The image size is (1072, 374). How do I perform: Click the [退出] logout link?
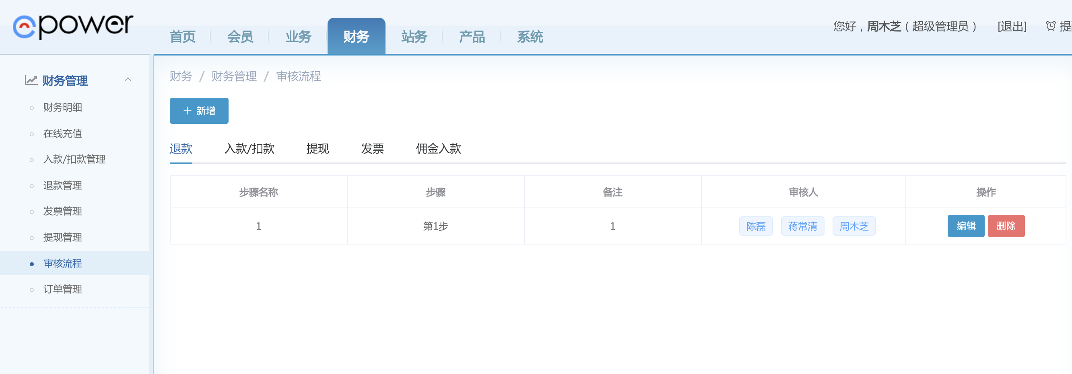click(x=1012, y=27)
